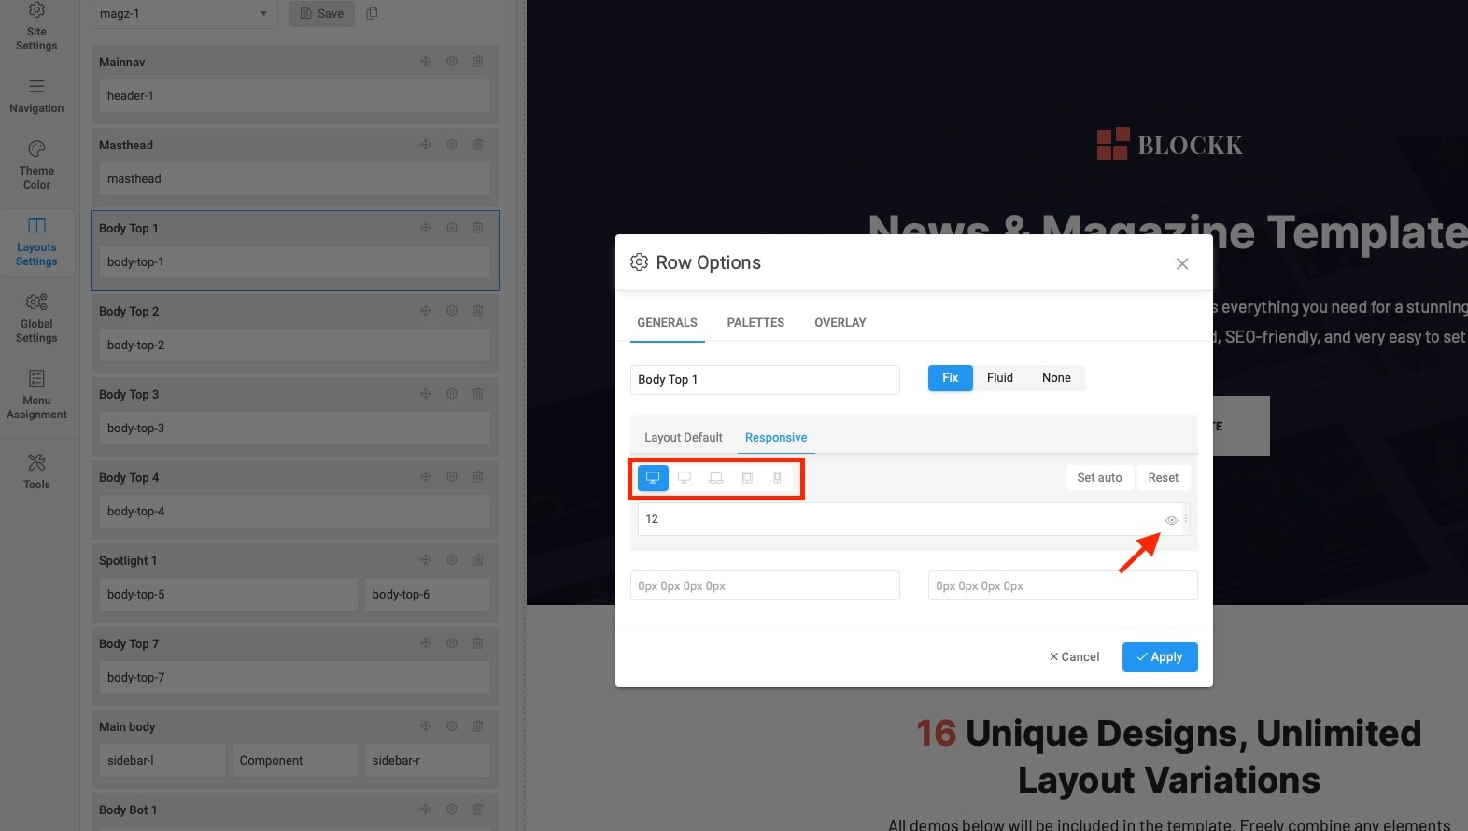Open settings gear of Body Top 1 row
The height and width of the screenshot is (831, 1468).
[x=452, y=228]
